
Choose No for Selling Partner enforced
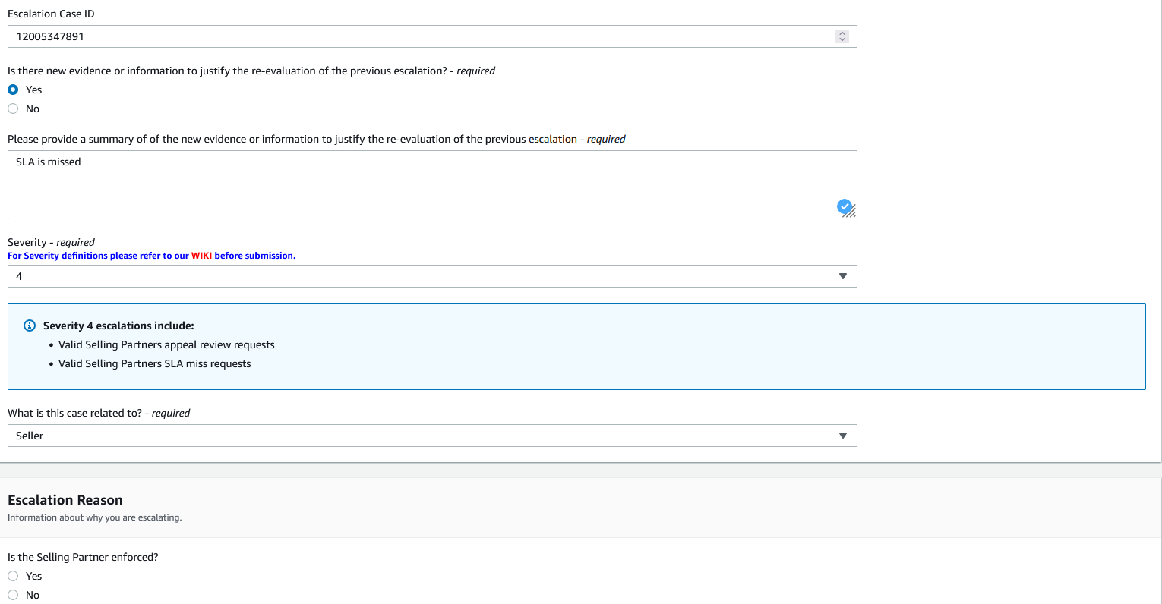tap(13, 595)
